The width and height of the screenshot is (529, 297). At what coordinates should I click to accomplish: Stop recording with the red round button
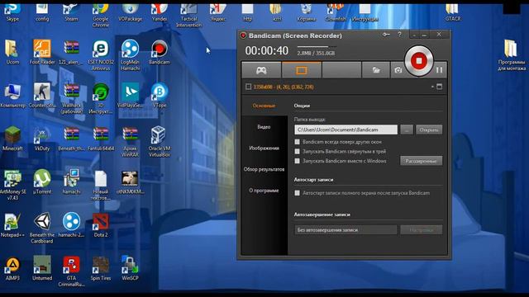pos(419,61)
